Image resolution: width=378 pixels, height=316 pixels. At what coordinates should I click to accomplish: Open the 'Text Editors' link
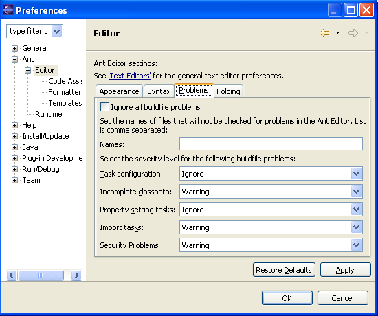pos(130,76)
